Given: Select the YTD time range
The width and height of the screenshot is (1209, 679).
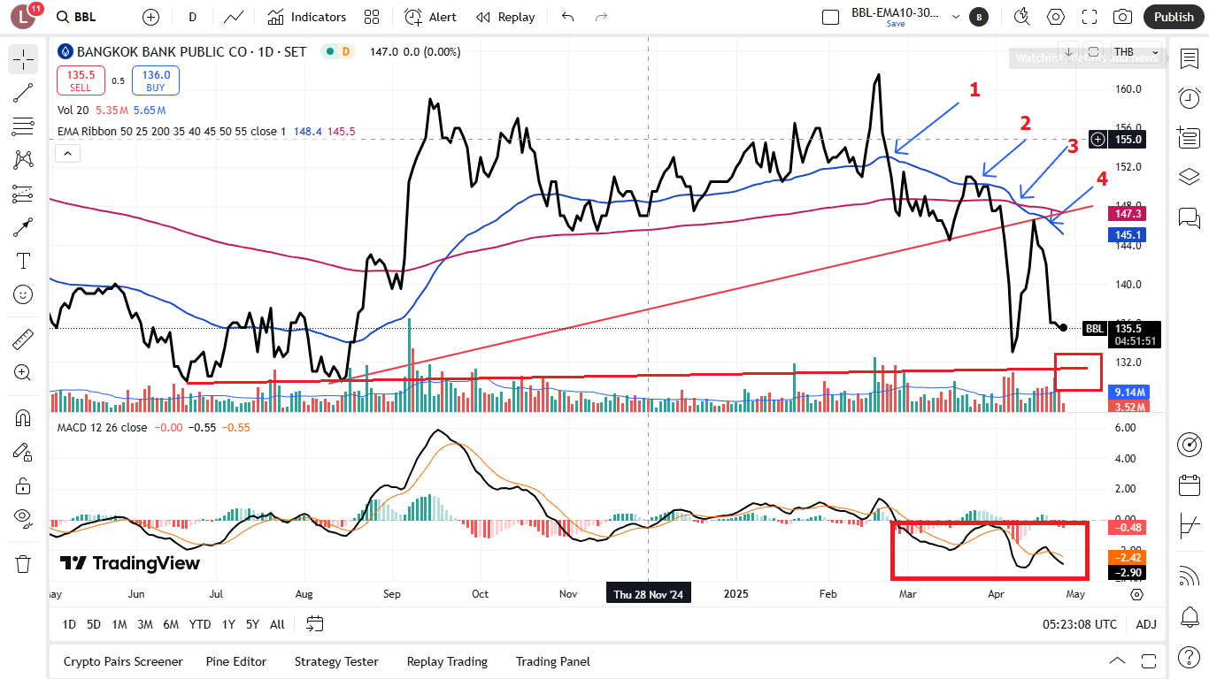Looking at the screenshot, I should (x=200, y=624).
